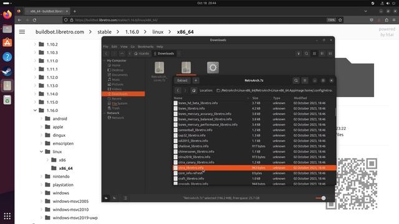
Task: Select the Downloads path bar button
Action: point(164,54)
